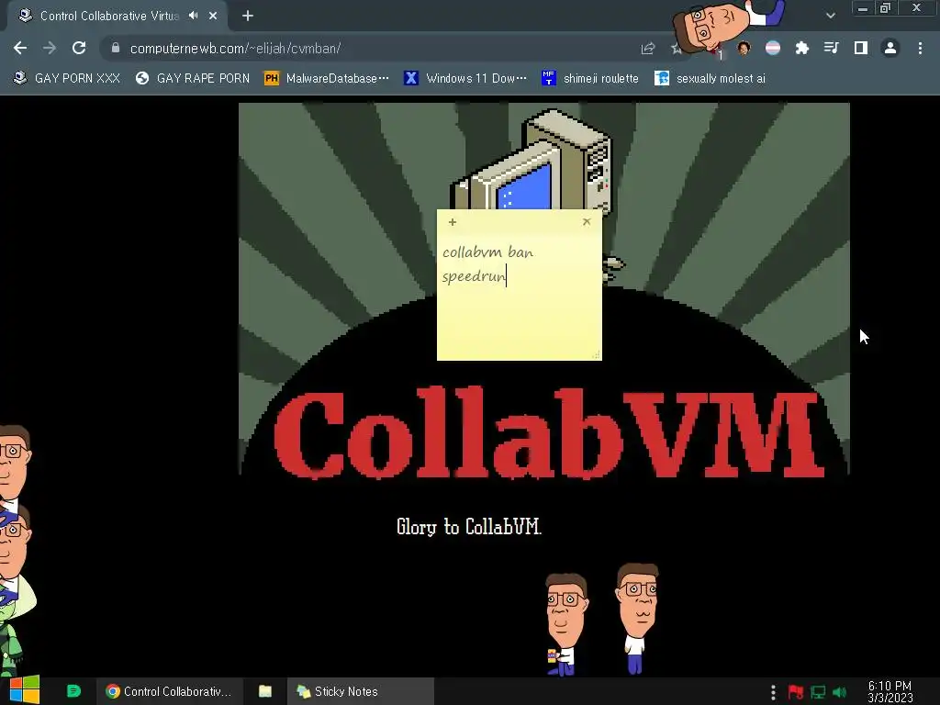Click the shimeji character holding an item
Screen dimensions: 940x705
tap(565, 623)
